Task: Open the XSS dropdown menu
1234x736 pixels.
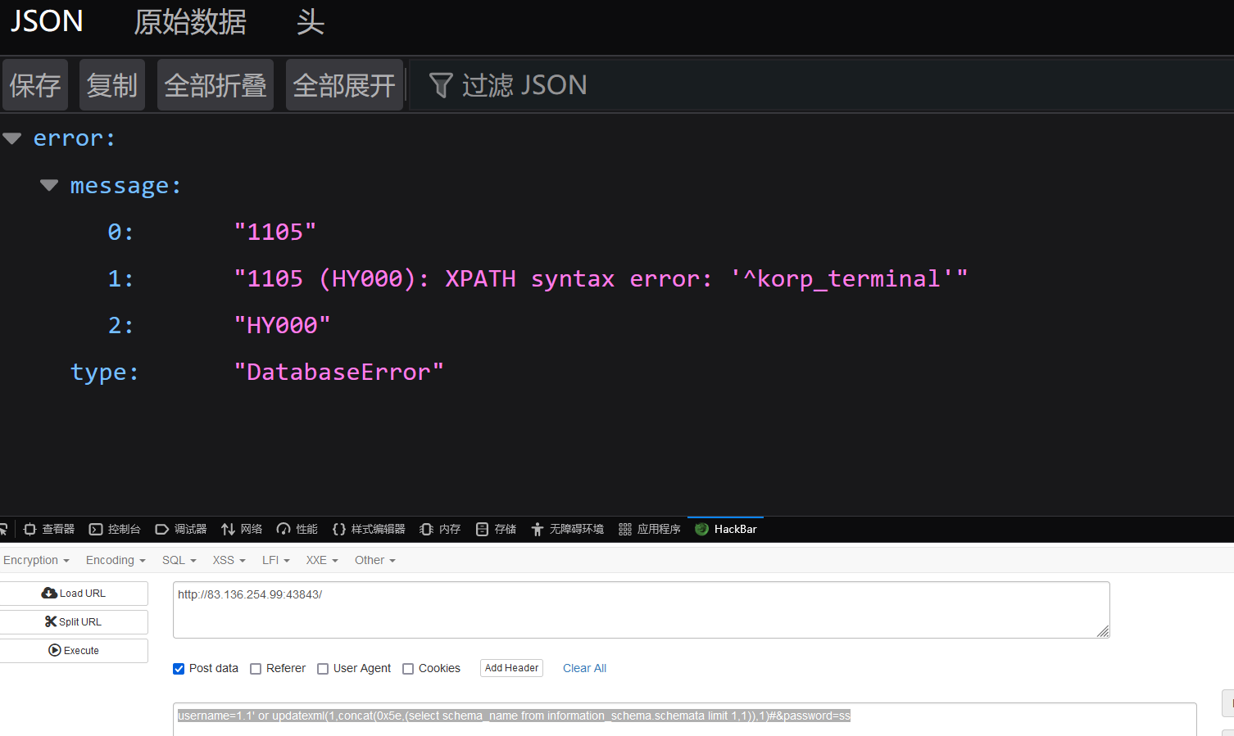Action: point(229,560)
